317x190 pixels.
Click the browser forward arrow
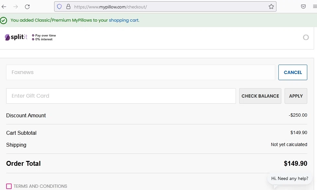click(15, 7)
